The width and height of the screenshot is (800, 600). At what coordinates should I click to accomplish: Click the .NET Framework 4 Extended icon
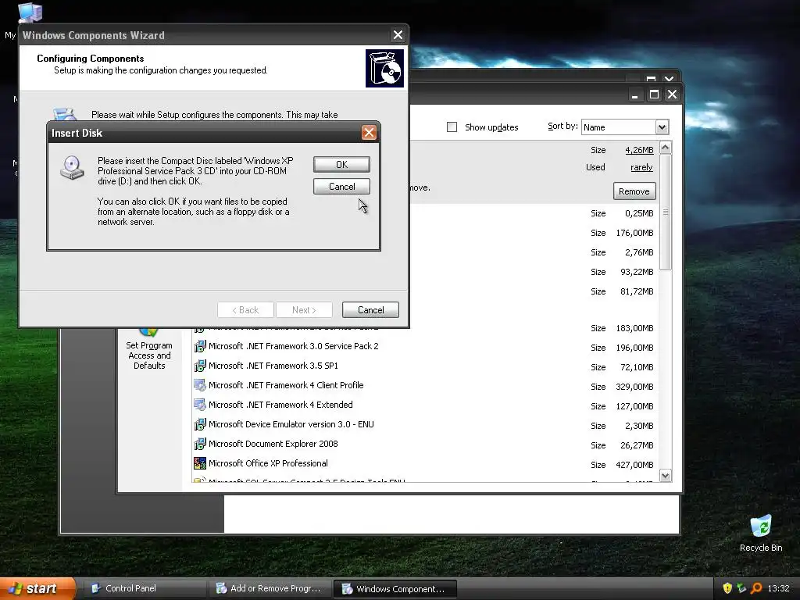tap(199, 405)
